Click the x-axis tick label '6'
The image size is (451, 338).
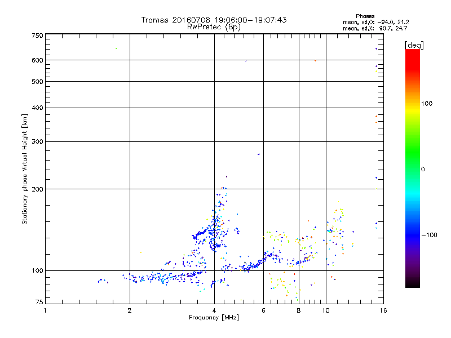pos(263,310)
